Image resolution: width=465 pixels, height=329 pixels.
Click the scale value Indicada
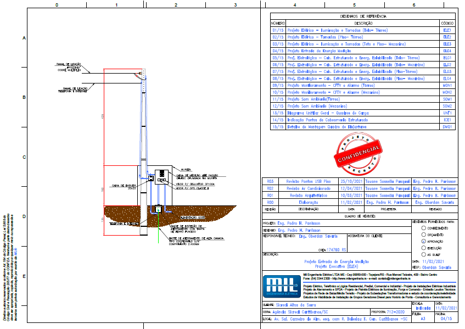(x=423, y=308)
